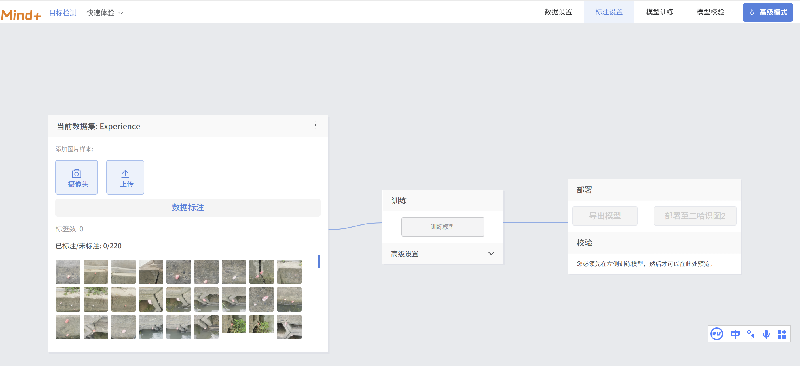Open the 模型校验 tab

pos(710,12)
